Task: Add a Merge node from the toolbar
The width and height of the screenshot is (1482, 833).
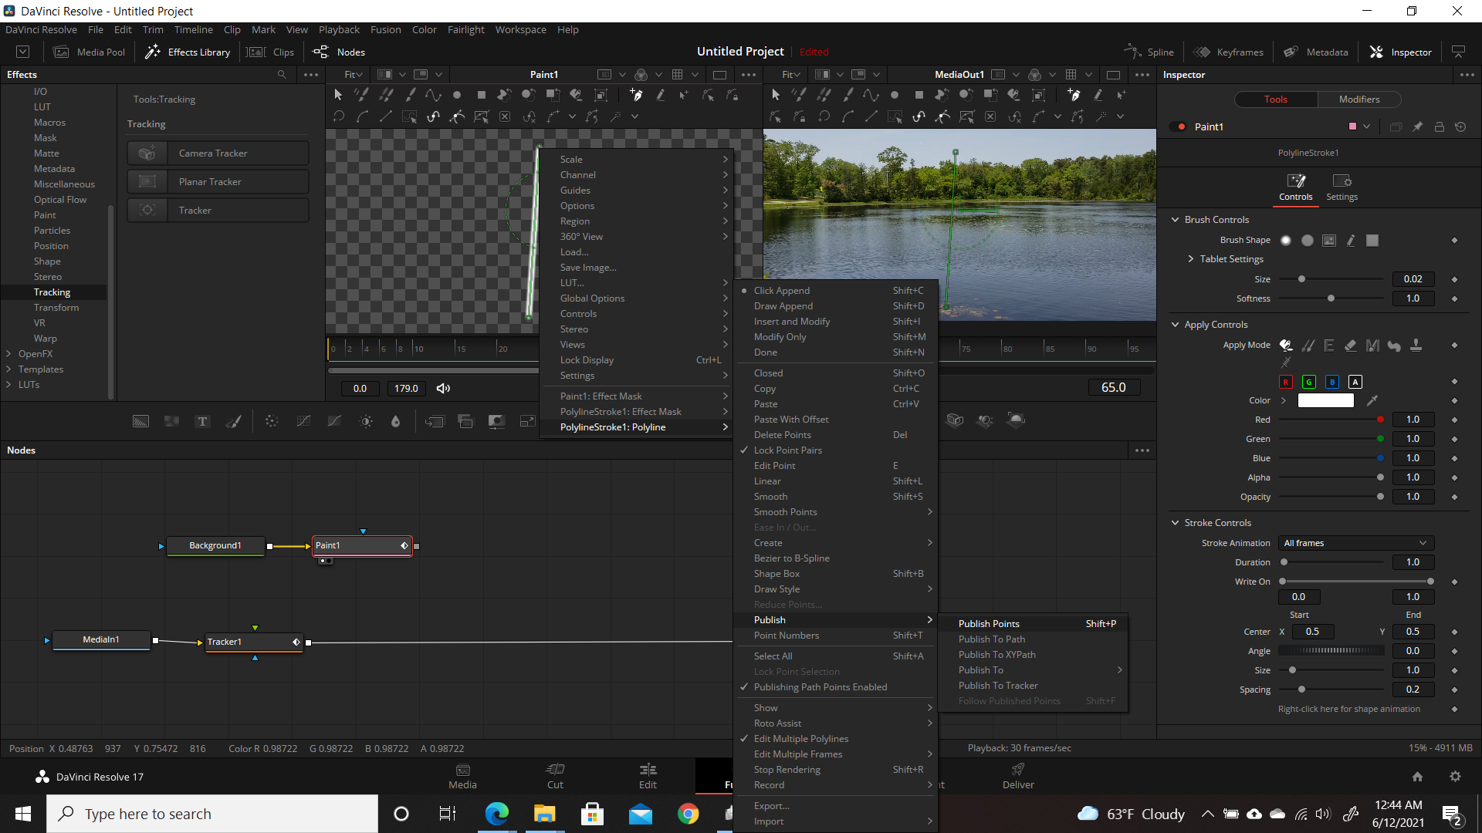Action: 435,421
